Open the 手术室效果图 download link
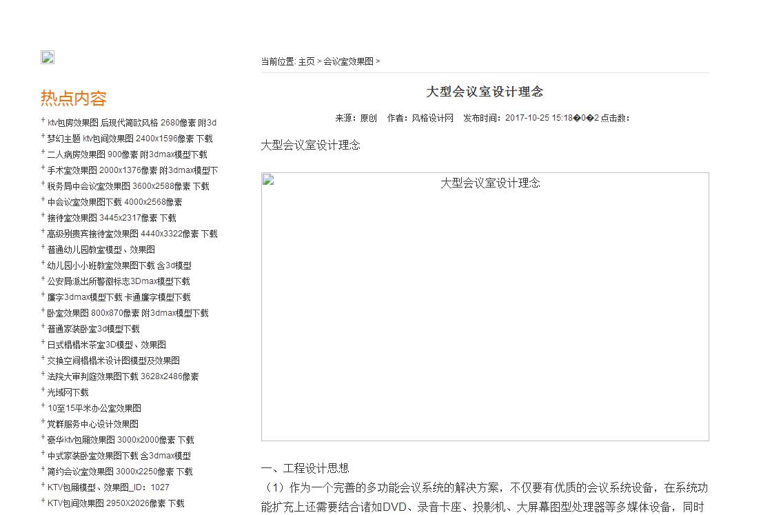 point(131,170)
